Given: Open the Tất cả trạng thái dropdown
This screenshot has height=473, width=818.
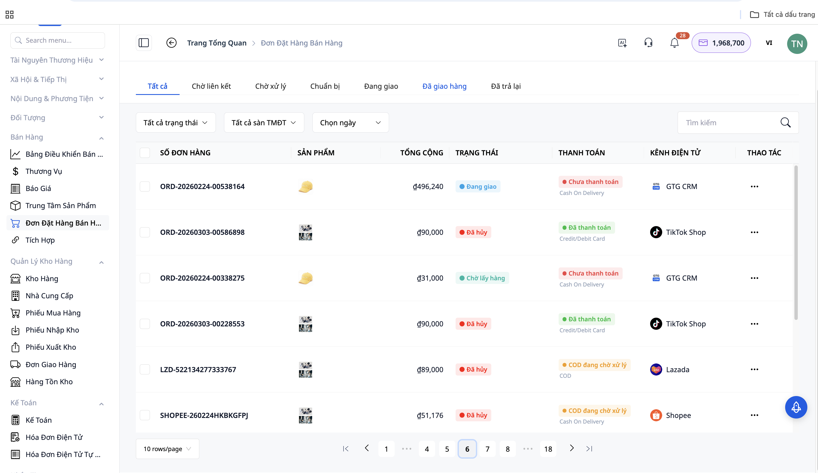Looking at the screenshot, I should [x=176, y=123].
